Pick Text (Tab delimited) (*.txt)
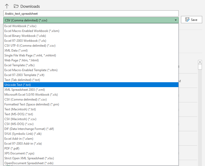This screenshot has width=205, height=166. pos(91,80)
